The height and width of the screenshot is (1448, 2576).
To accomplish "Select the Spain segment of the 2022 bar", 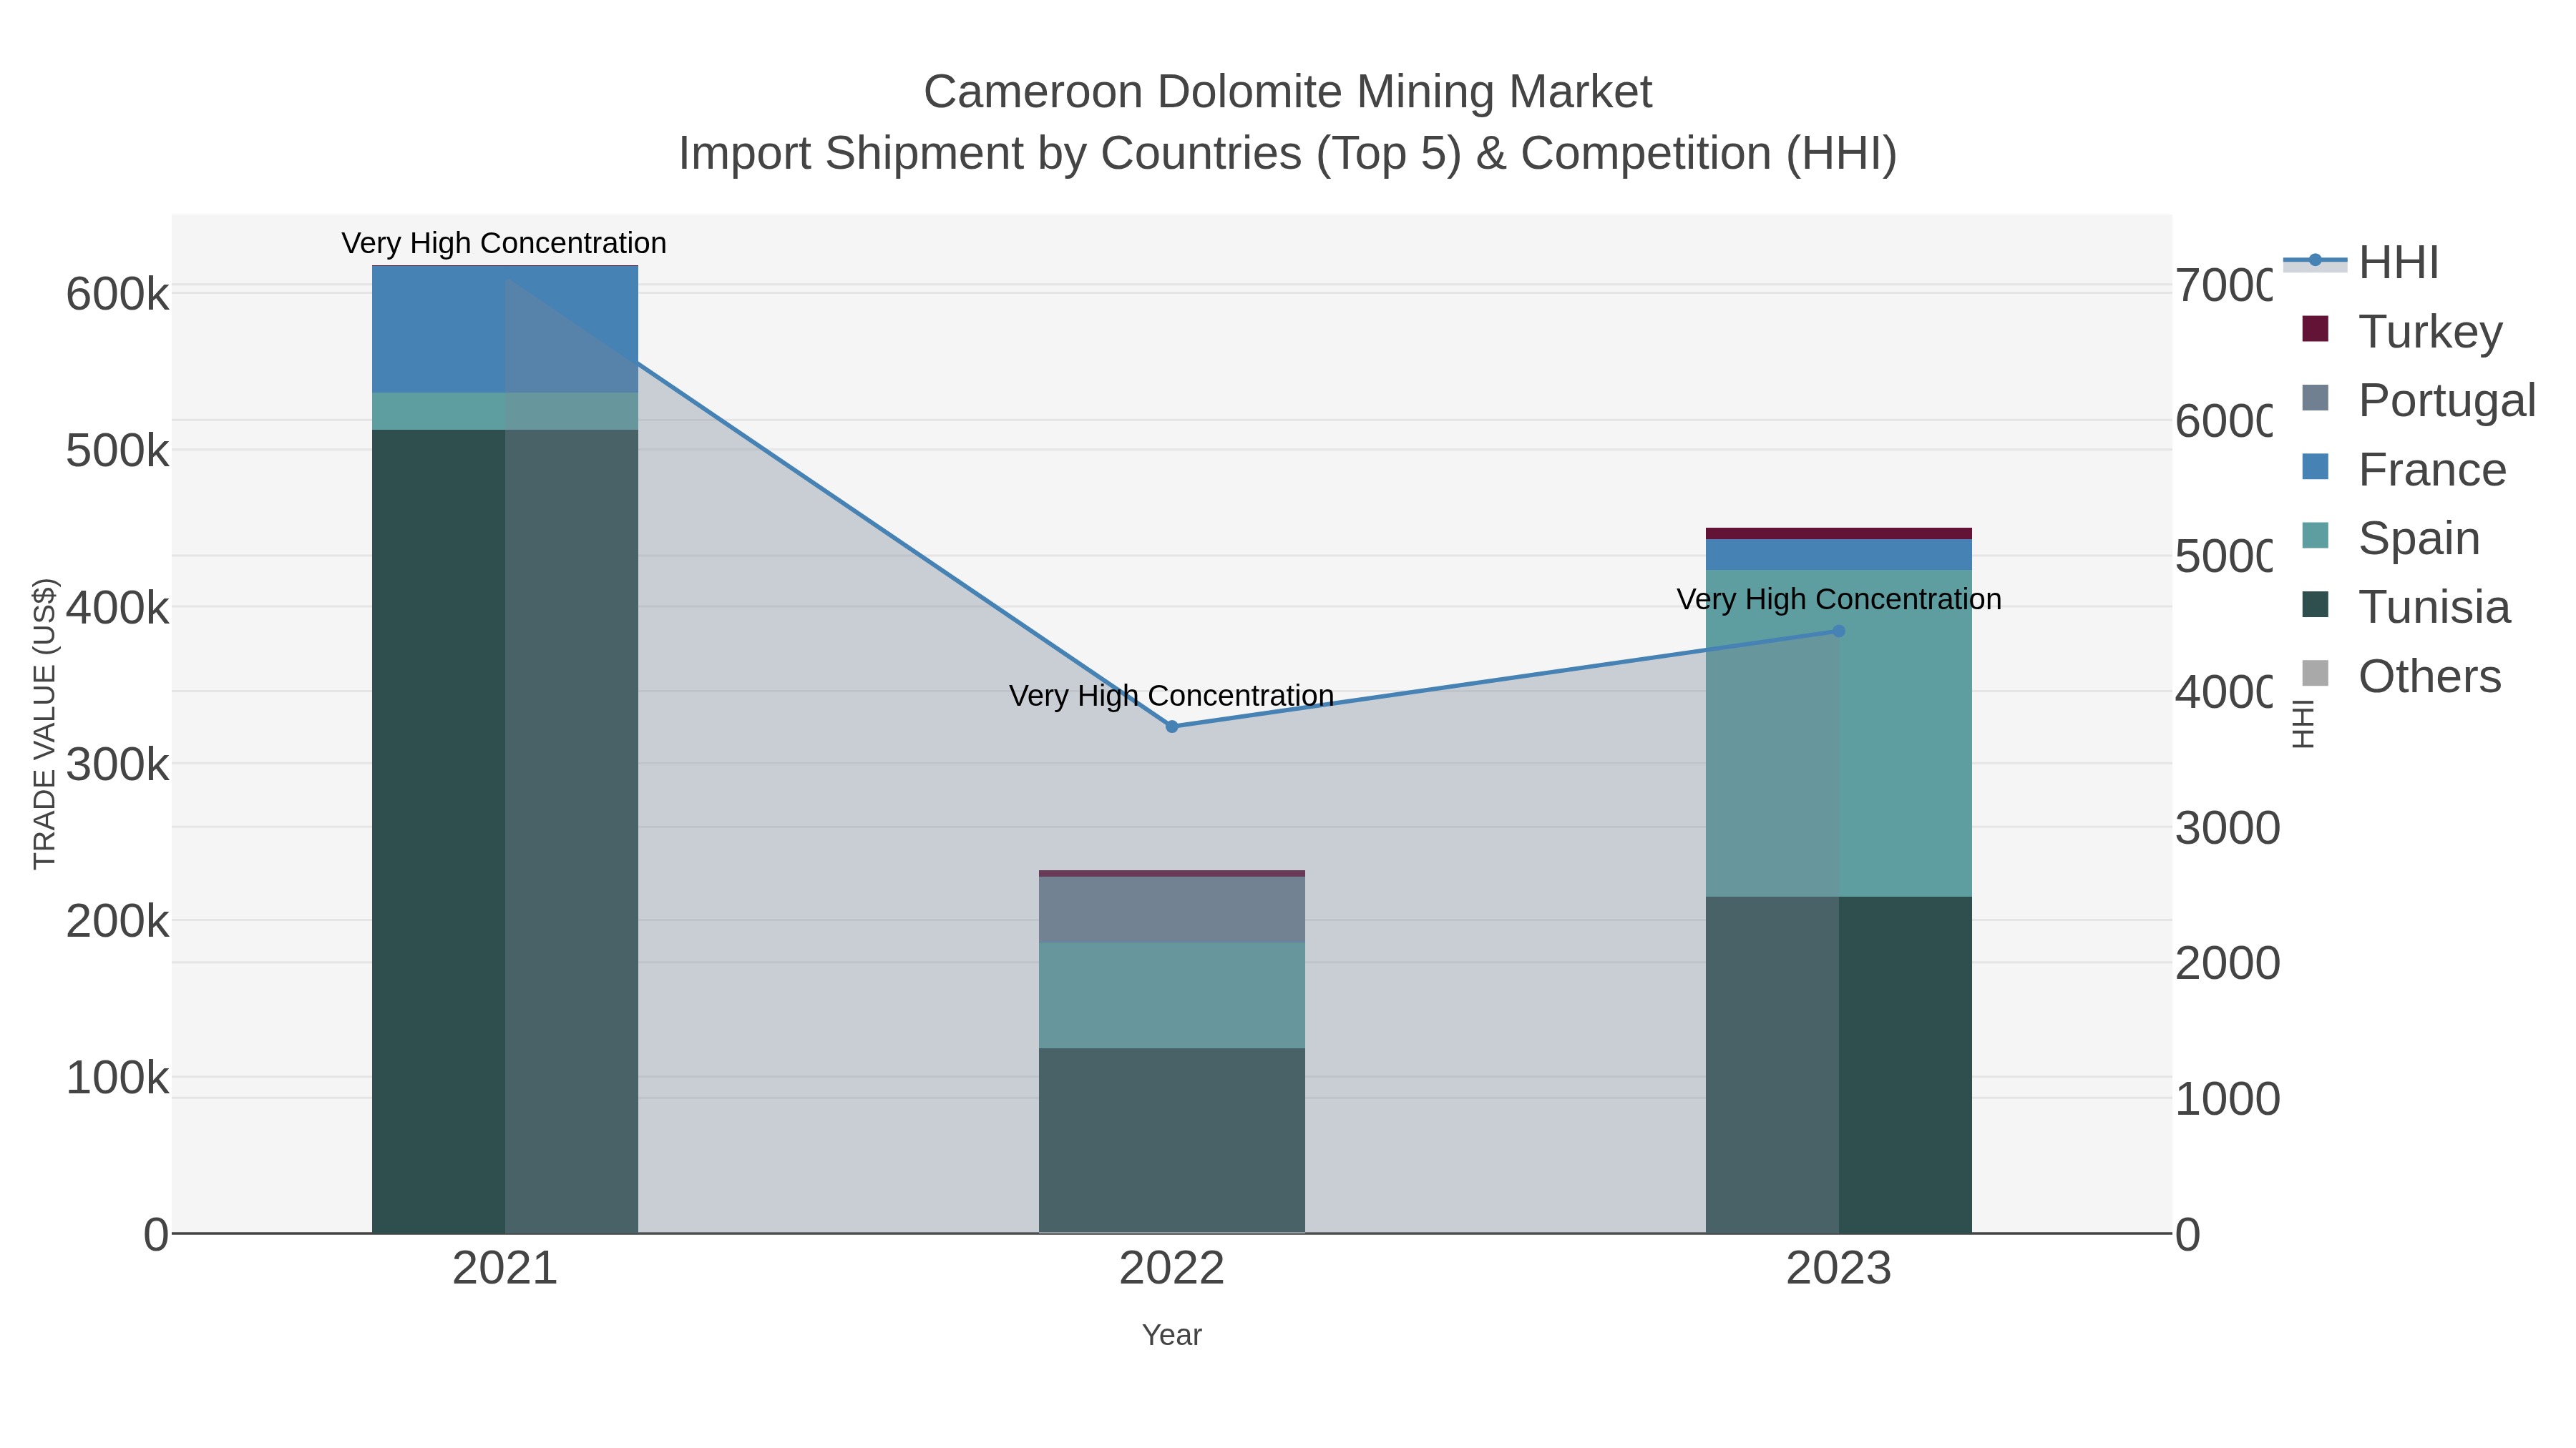I will click(1172, 995).
